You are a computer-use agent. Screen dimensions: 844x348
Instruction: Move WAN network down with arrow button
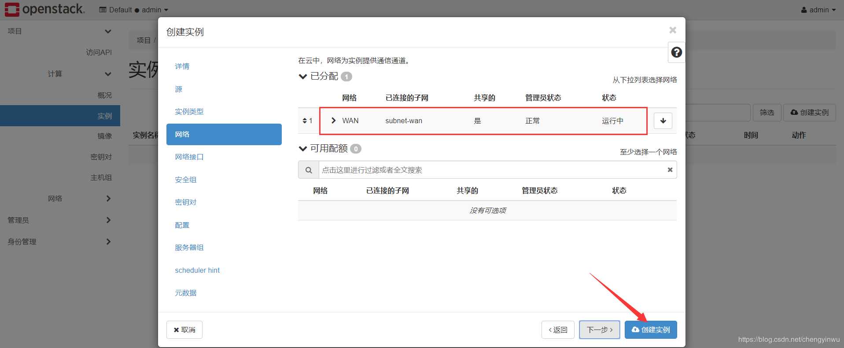(x=663, y=121)
